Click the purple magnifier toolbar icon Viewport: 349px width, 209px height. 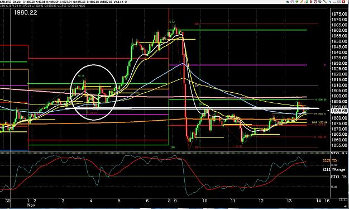(x=292, y=2)
